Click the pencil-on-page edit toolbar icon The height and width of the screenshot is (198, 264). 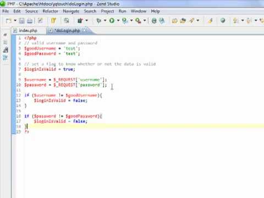pos(40,20)
